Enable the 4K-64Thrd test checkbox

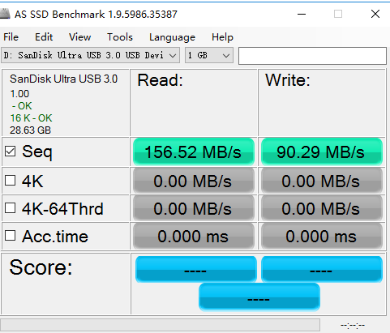10,208
